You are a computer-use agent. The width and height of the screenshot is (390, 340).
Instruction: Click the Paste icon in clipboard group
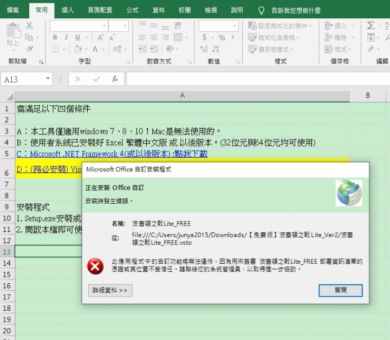pos(13,31)
